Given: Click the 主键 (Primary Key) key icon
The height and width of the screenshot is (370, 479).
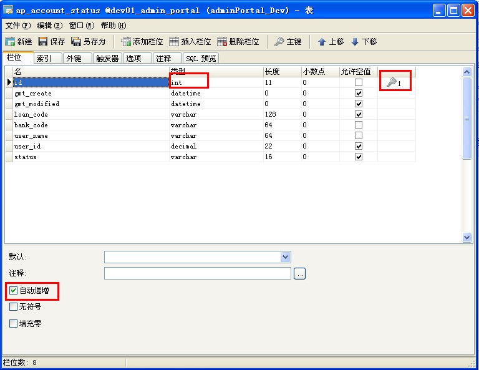Looking at the screenshot, I should [x=279, y=42].
